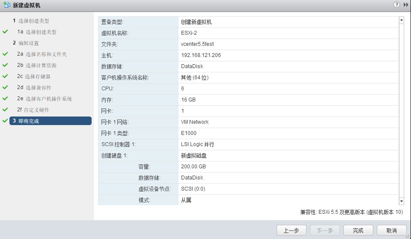
Task: Click the compatibility text ESXi 5.5 及更高版本
Action: (x=341, y=212)
